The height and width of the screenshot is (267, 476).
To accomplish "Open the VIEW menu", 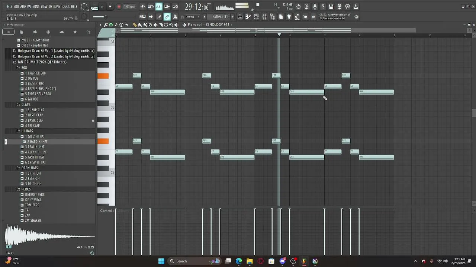I will click(44, 7).
